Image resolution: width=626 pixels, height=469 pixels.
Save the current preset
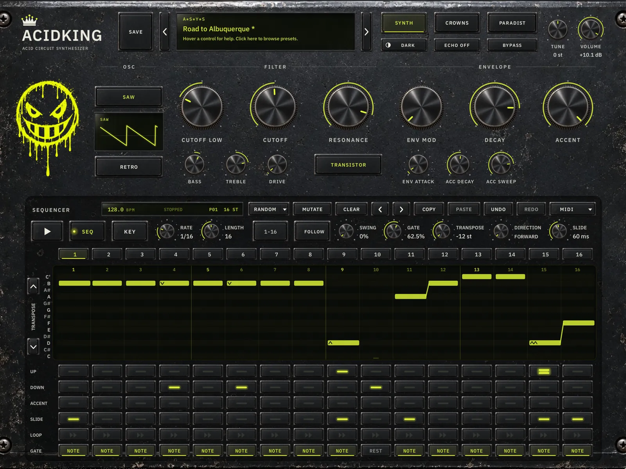click(x=136, y=32)
